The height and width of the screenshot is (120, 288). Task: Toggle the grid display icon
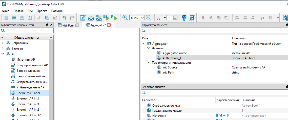(159, 18)
